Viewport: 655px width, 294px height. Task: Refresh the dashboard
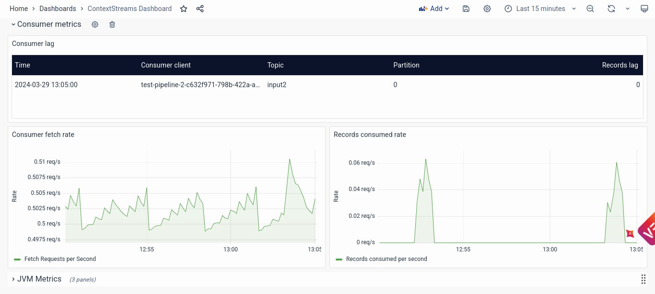[611, 9]
